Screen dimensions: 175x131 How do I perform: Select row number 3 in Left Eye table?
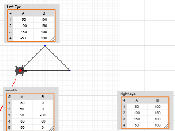(11, 32)
